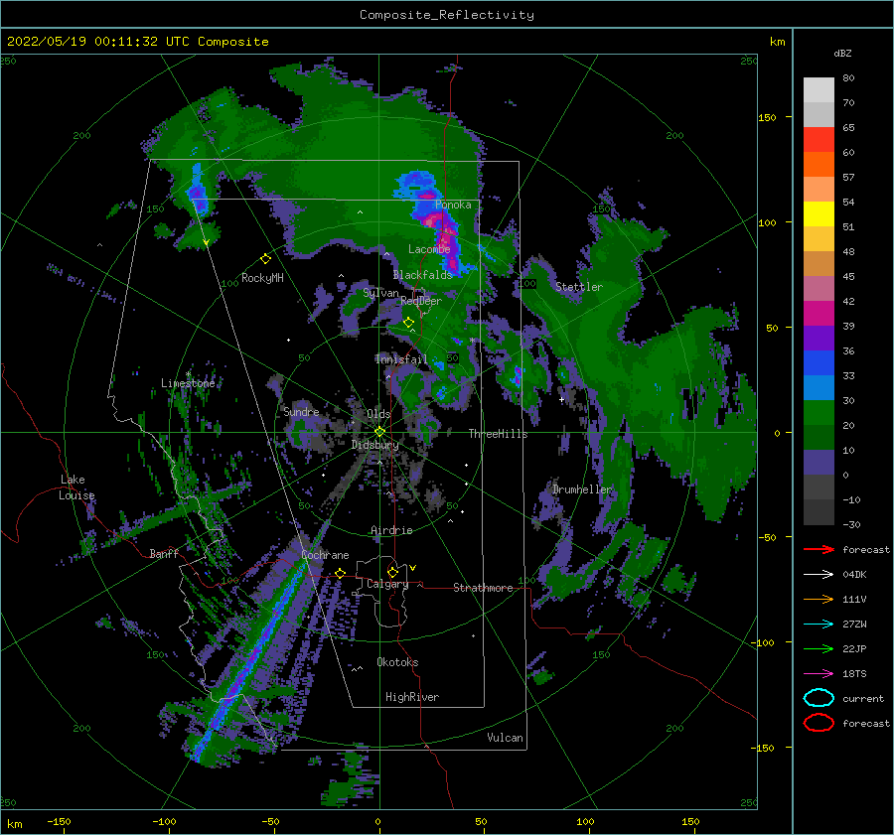Click the orange 111V arrow in legend
Screen dimensions: 894x835
pyautogui.click(x=819, y=599)
